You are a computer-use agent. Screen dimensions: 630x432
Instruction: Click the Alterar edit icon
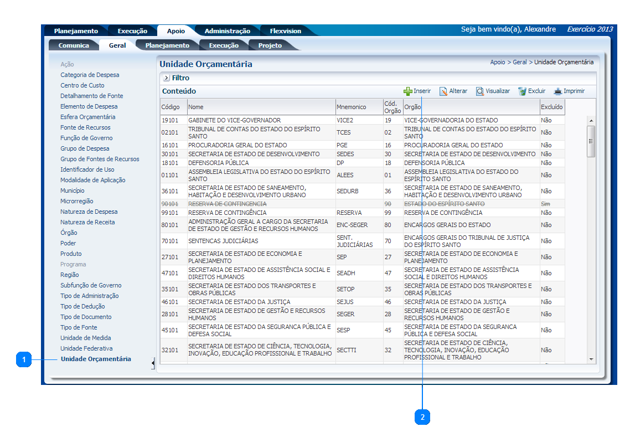(x=443, y=91)
